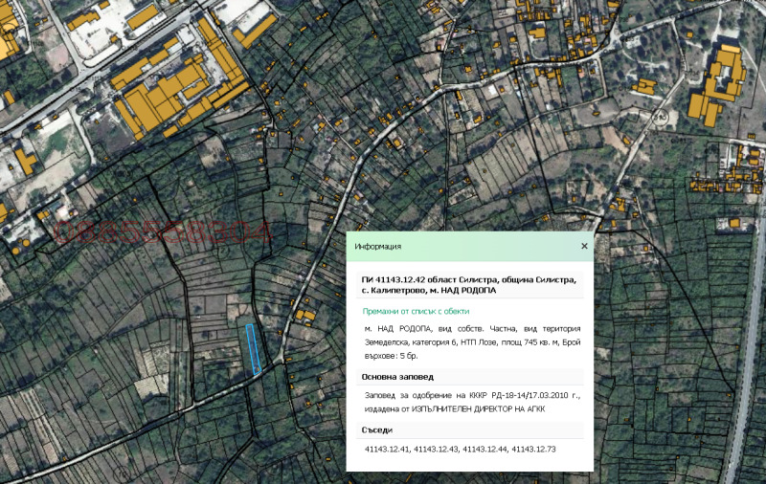Click the red phone number watermark

click(163, 231)
